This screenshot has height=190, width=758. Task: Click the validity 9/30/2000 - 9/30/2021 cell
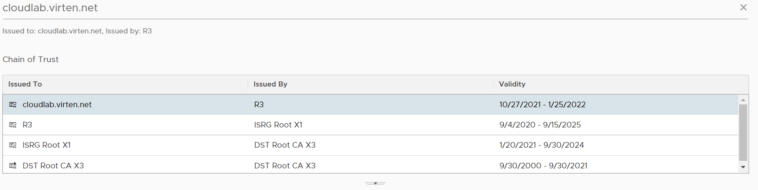point(543,166)
